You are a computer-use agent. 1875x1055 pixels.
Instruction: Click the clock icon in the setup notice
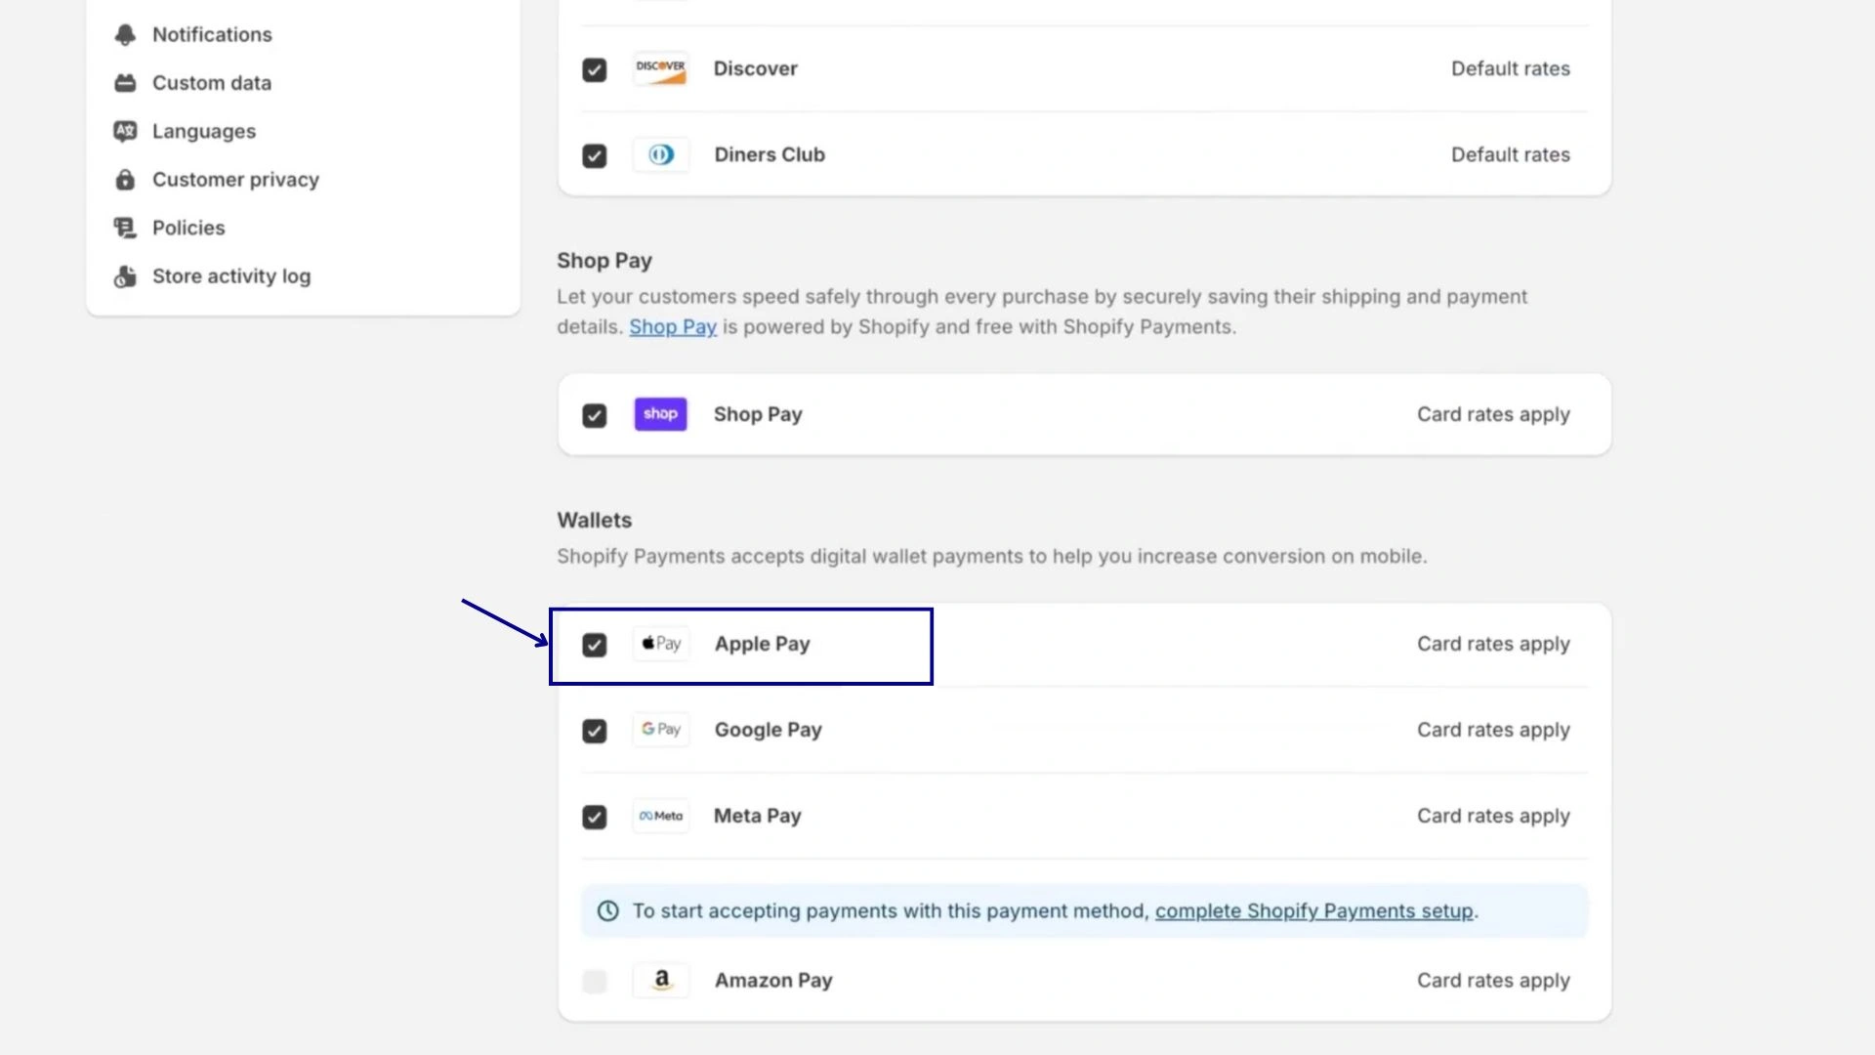(x=607, y=911)
